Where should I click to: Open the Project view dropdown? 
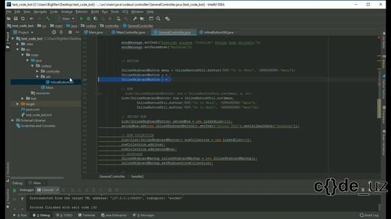(x=23, y=32)
